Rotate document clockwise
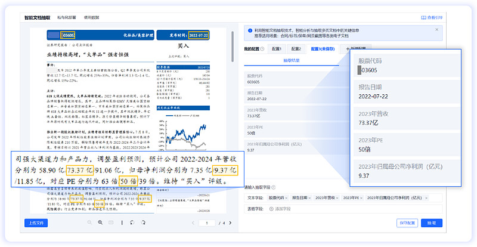Image resolution: width=477 pixels, height=247 pixels. click(143, 223)
